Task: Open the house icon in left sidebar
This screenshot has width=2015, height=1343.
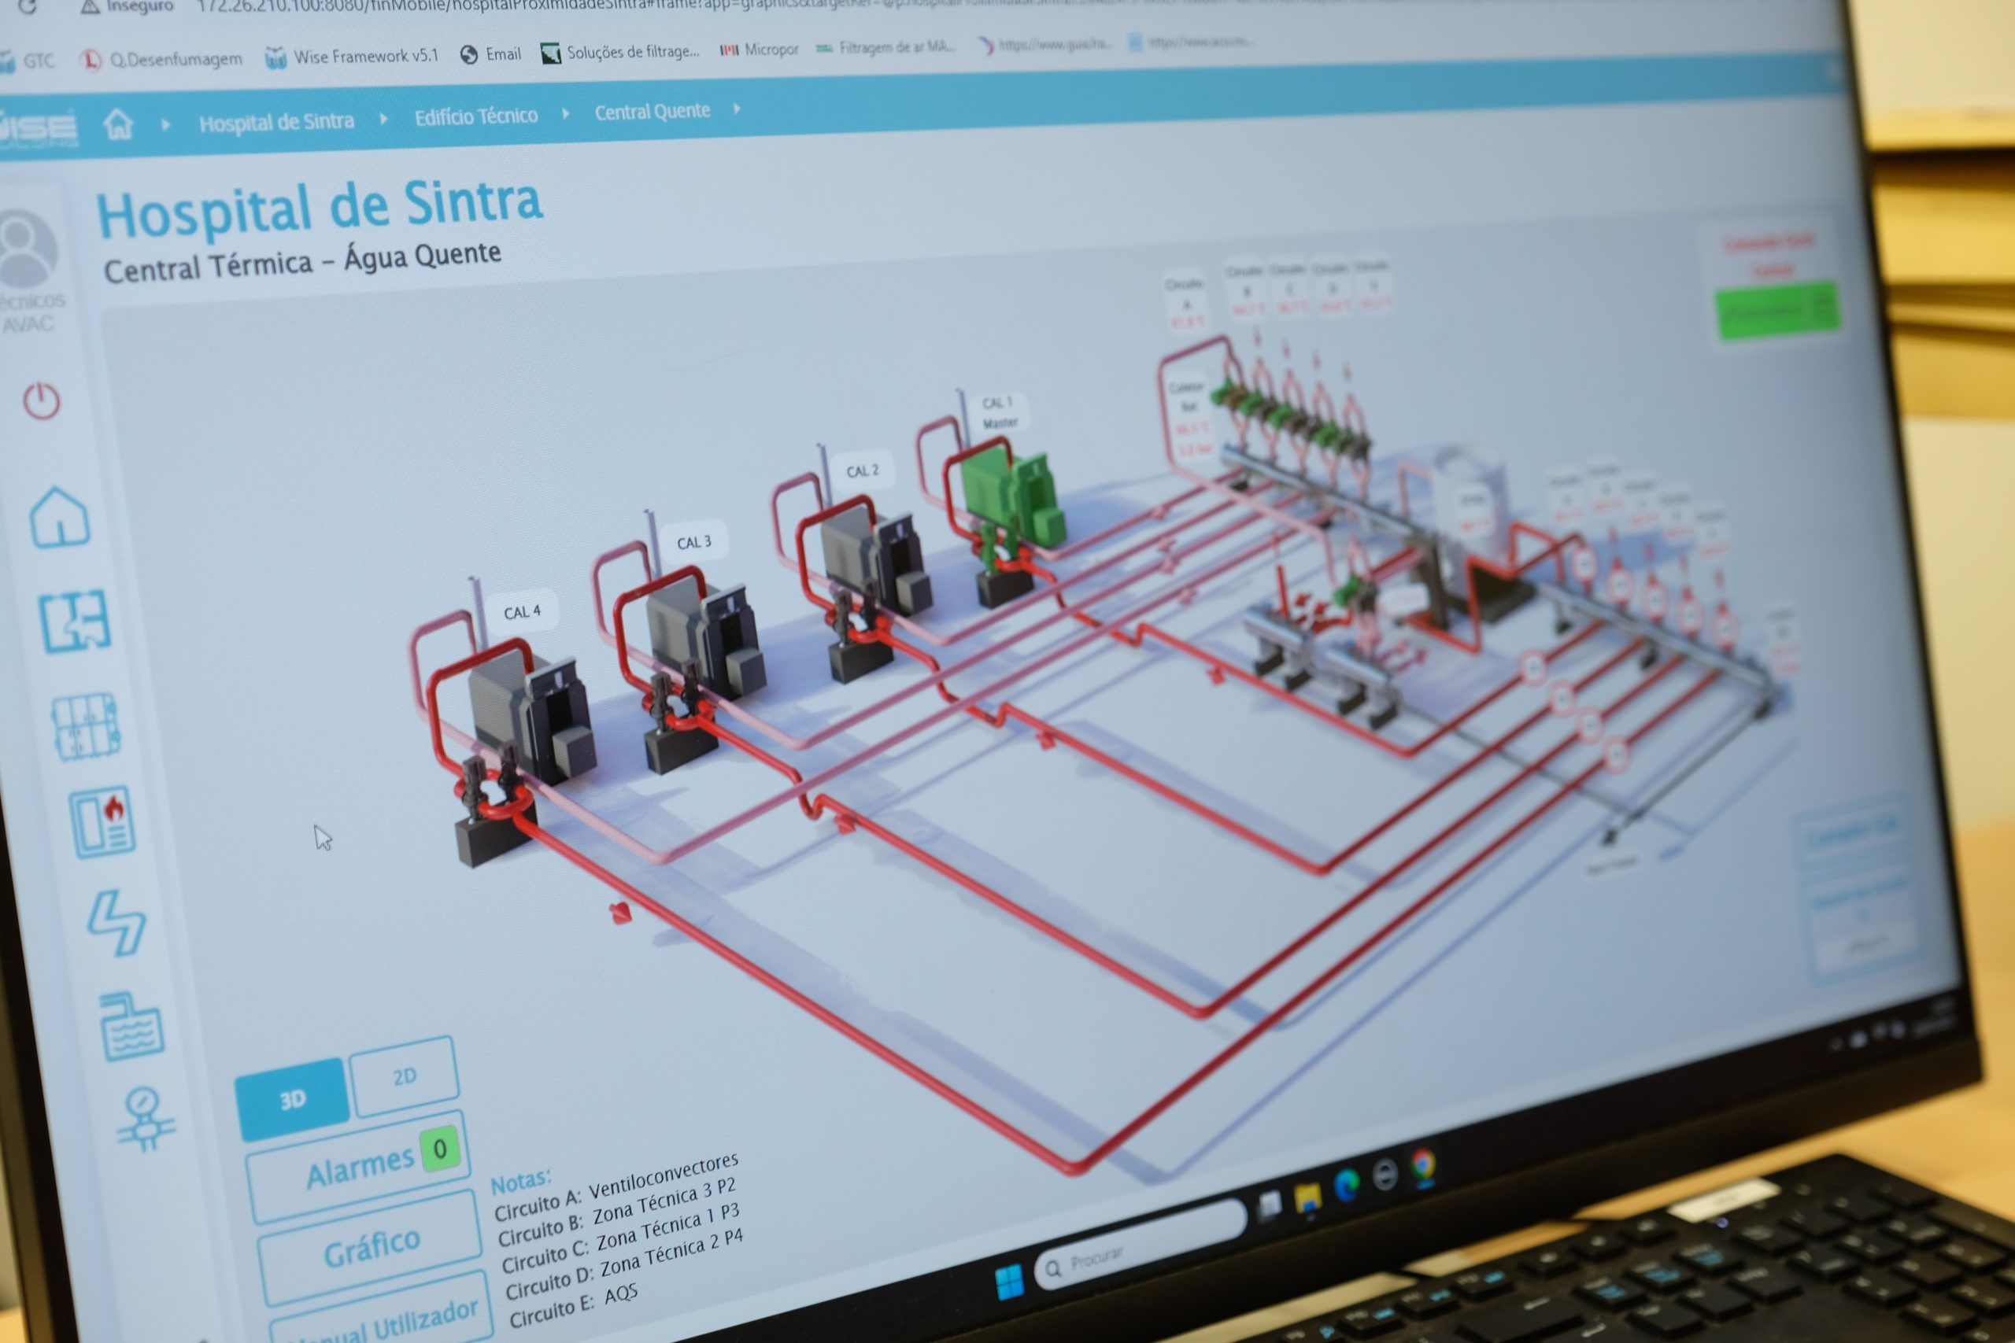Action: point(59,518)
